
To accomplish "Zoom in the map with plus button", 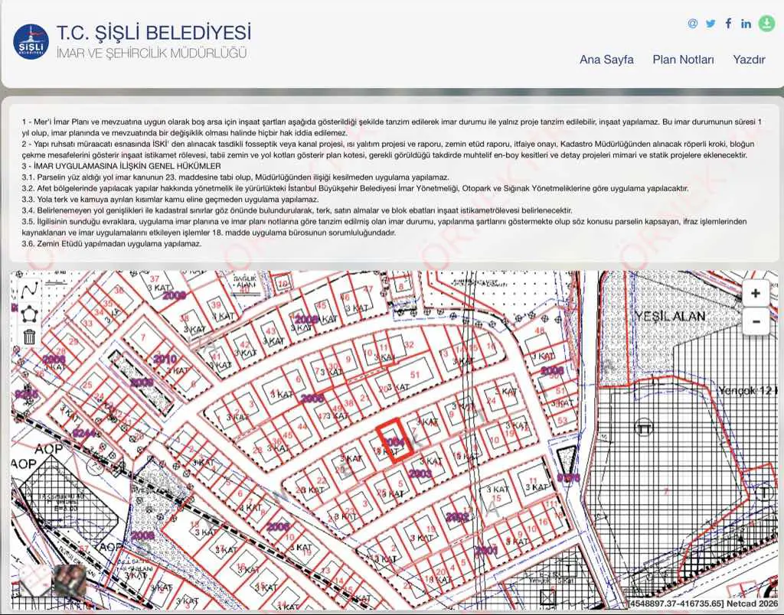I will point(756,293).
